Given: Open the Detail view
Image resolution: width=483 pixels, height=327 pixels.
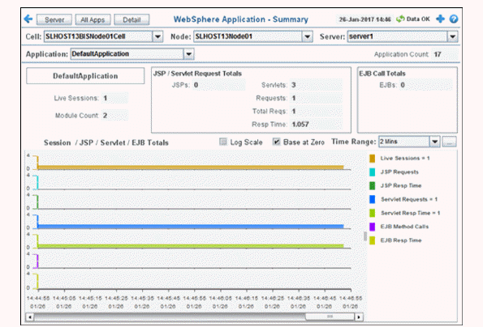Looking at the screenshot, I should (132, 19).
